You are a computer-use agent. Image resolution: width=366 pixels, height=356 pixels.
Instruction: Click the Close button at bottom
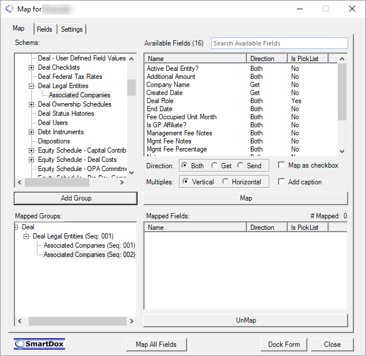click(x=332, y=344)
